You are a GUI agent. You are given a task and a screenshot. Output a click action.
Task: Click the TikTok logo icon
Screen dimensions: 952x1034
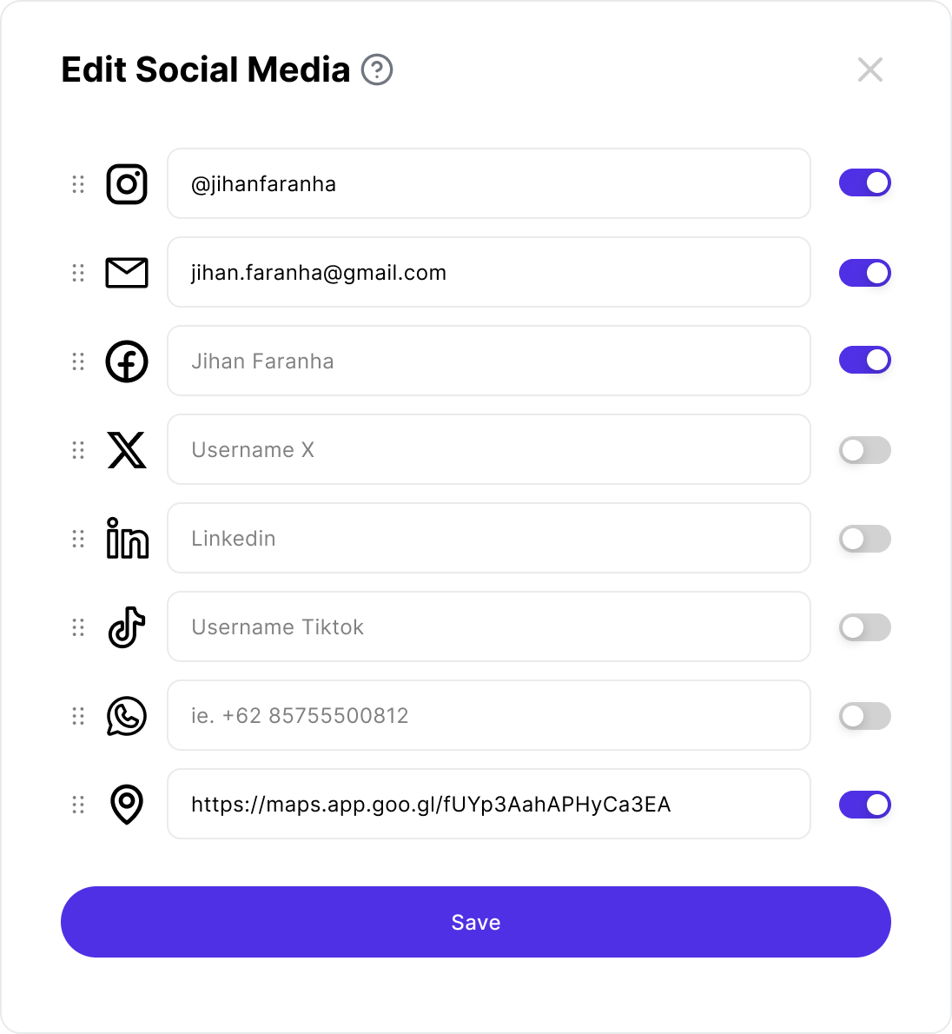127,627
